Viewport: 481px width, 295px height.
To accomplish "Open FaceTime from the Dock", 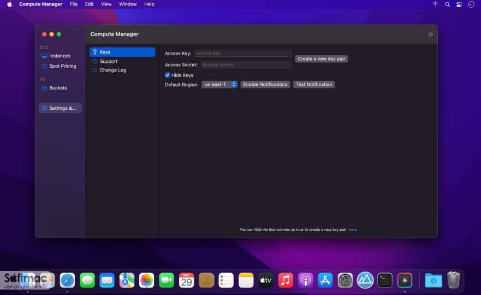I will [167, 280].
